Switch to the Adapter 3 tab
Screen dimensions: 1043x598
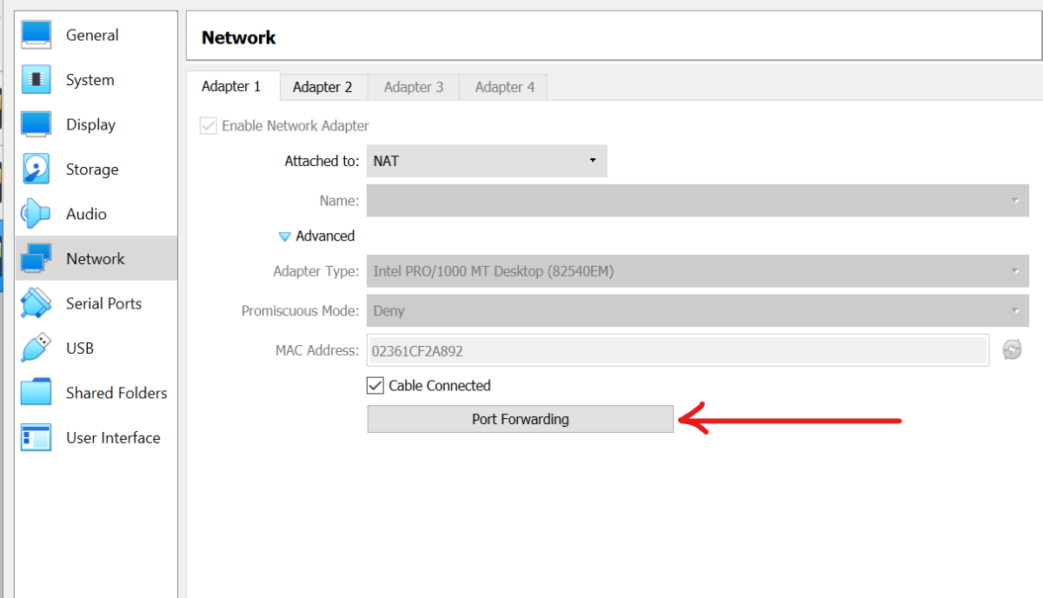pos(414,87)
